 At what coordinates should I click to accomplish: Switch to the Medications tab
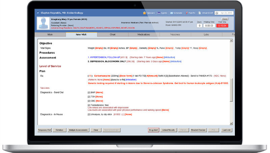(143, 34)
